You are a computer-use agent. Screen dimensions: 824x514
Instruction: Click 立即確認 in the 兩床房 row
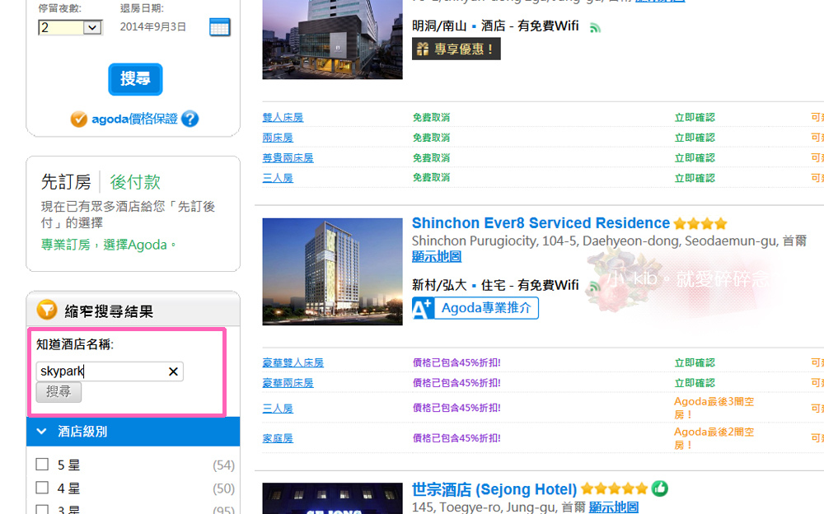coord(695,138)
